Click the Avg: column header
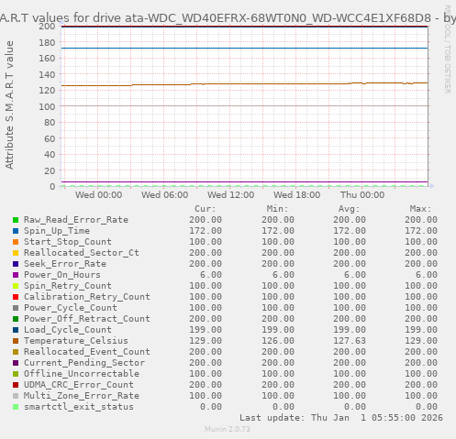The image size is (456, 439). (x=350, y=209)
